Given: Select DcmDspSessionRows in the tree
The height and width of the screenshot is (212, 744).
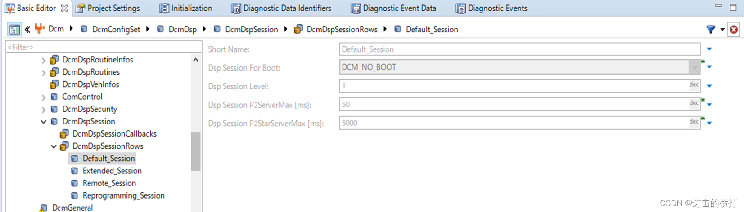Looking at the screenshot, I should click(x=108, y=146).
